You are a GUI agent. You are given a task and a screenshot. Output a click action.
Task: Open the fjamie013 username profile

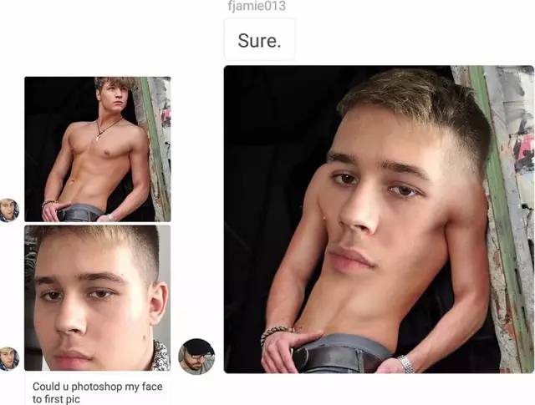coord(257,6)
